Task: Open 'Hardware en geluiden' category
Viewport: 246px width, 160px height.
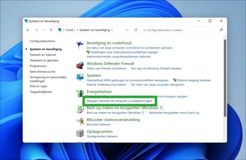Action: (44, 60)
